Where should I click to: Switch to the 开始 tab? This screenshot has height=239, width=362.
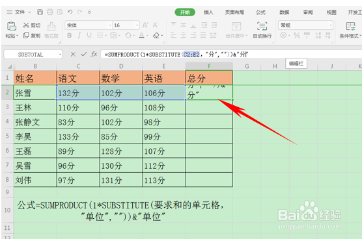[x=185, y=12]
